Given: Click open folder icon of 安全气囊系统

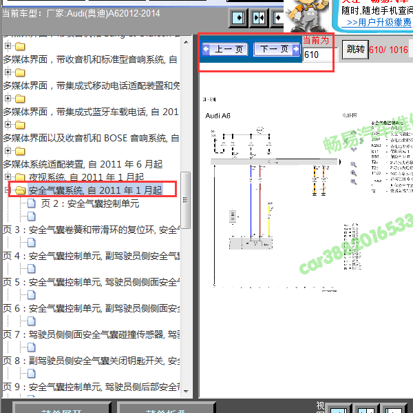Looking at the screenshot, I should (20, 190).
